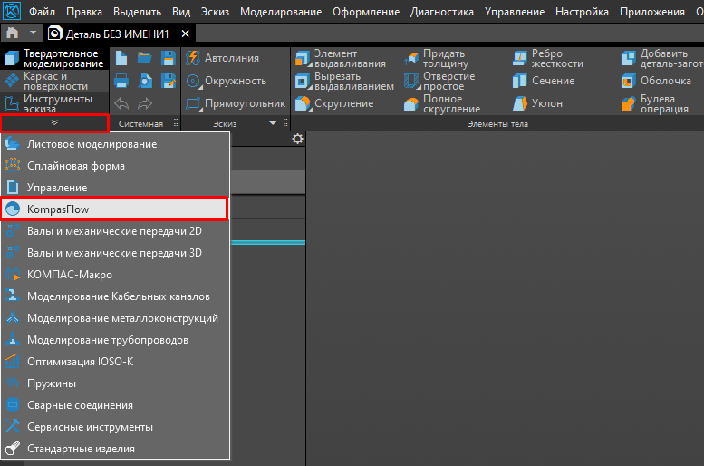Open panel settings gear icon
Image resolution: width=704 pixels, height=466 pixels.
click(x=297, y=139)
